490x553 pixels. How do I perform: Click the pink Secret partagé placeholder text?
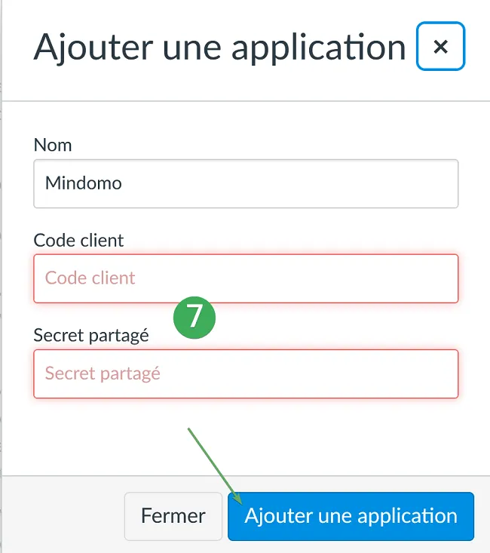pos(103,373)
